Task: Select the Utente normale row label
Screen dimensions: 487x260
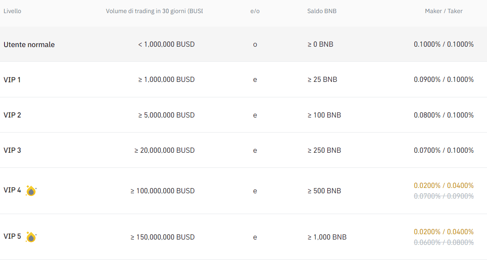Action: (x=29, y=45)
